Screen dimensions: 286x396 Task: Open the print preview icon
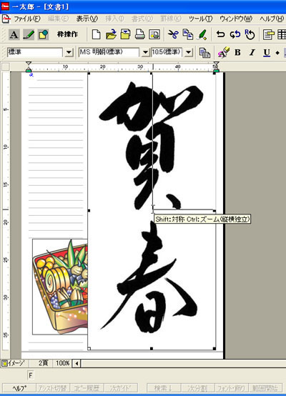click(154, 34)
